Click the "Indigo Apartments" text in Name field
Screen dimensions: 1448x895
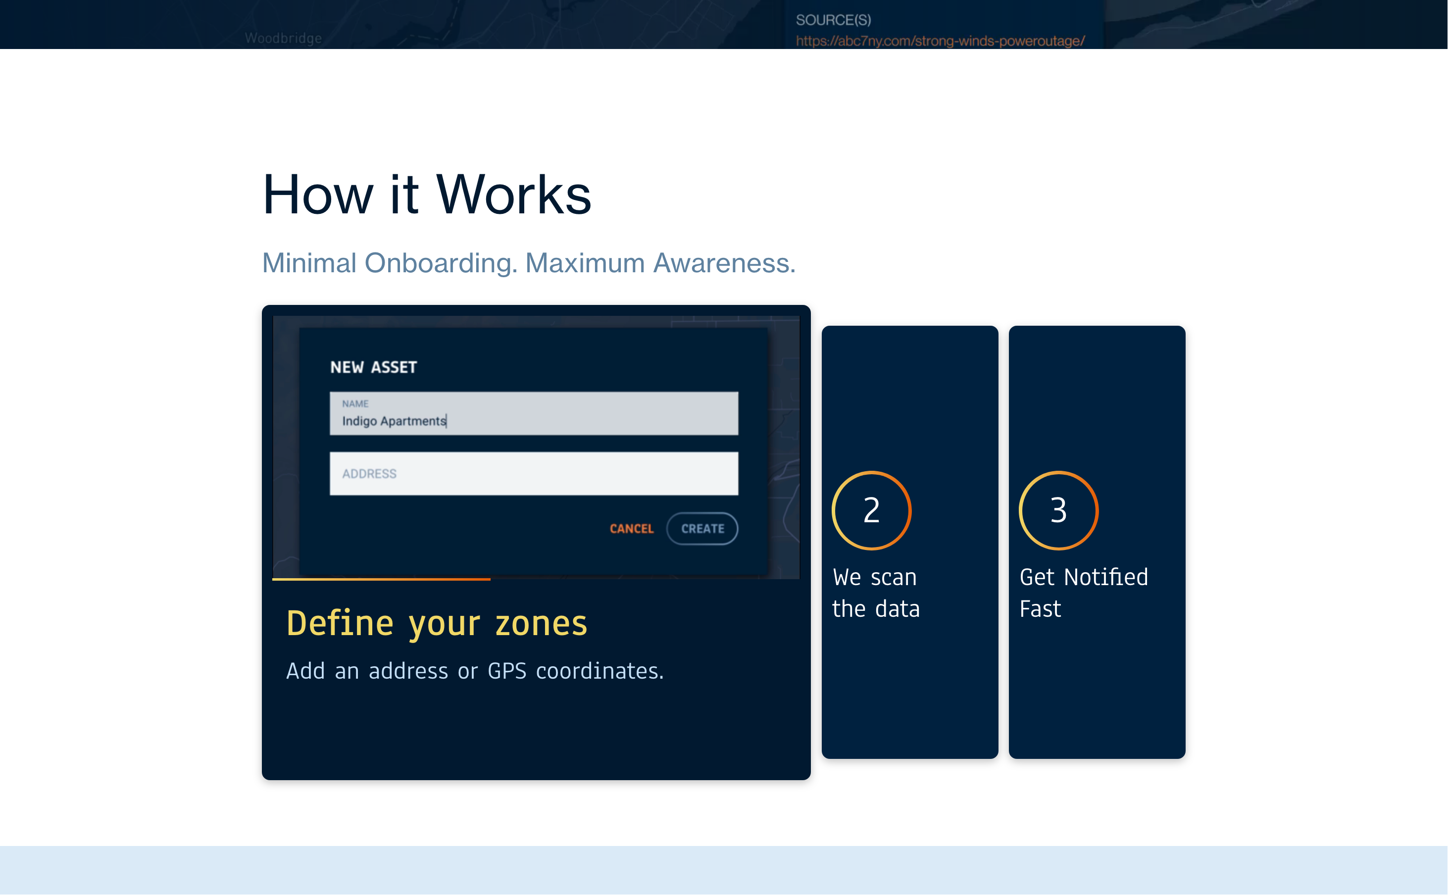click(394, 421)
